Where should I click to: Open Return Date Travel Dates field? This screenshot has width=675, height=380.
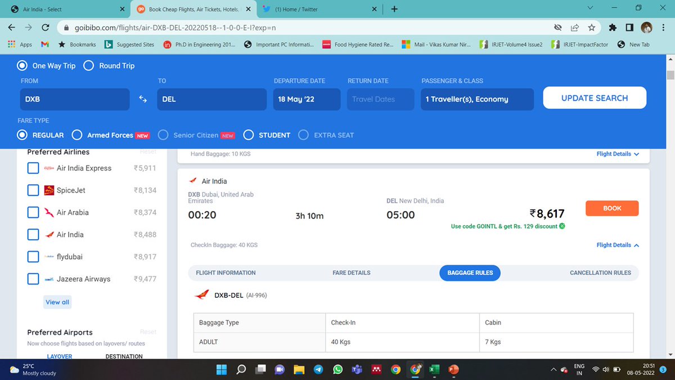point(381,99)
